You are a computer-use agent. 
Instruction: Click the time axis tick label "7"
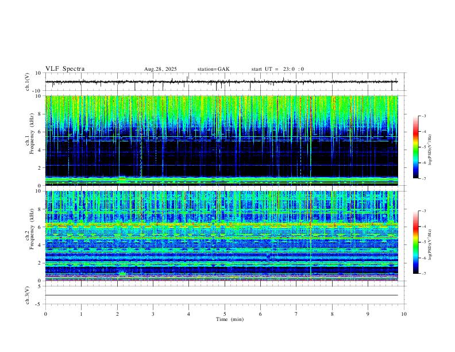point(296,314)
